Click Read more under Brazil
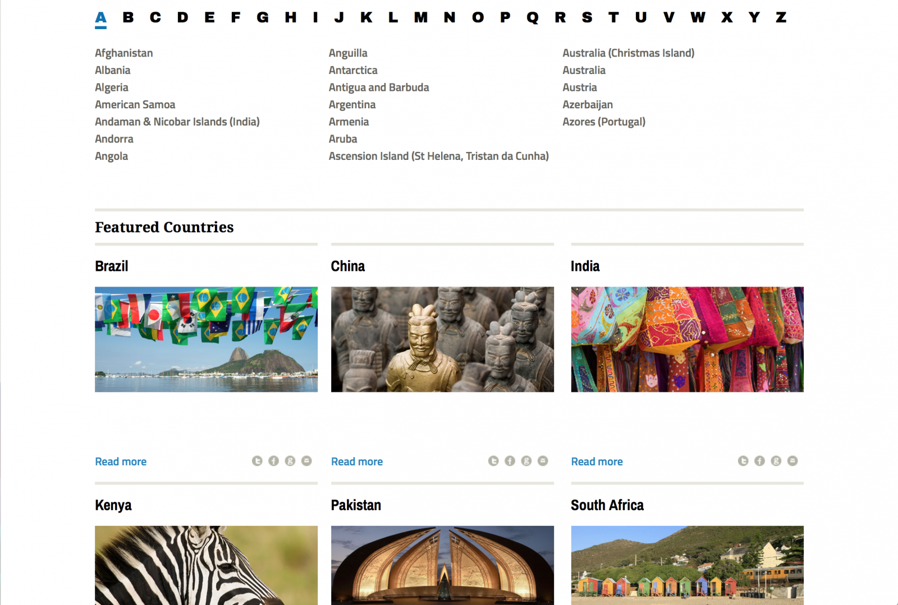Image resolution: width=898 pixels, height=605 pixels. [121, 461]
